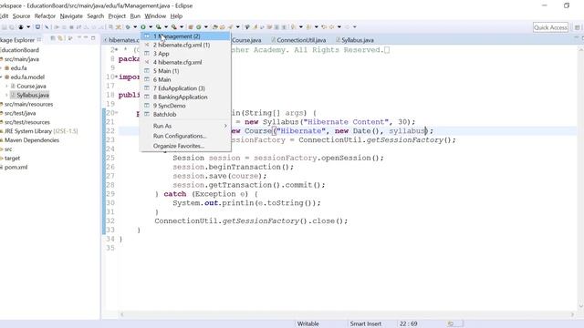Screen dimensions: 584x328
Task: Open the Run menu in menu bar
Action: click(x=135, y=16)
